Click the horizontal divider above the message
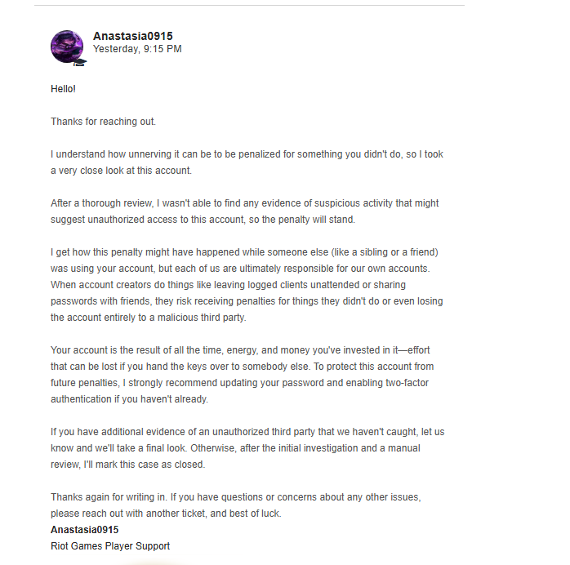The width and height of the screenshot is (570, 565). tap(249, 6)
